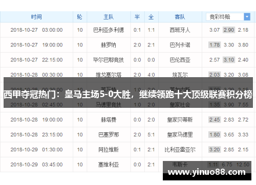The width and height of the screenshot is (256, 185).
Task: Click away odds 3.80
Action: 243,45
